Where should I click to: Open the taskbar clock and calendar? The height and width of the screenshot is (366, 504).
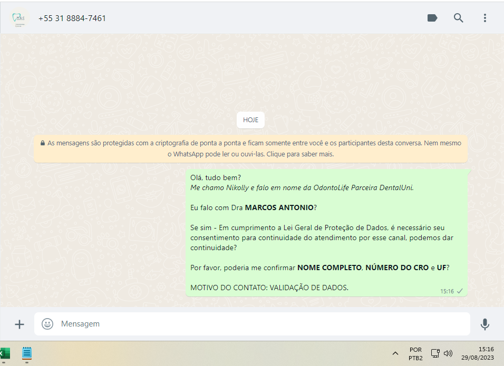[x=478, y=353]
